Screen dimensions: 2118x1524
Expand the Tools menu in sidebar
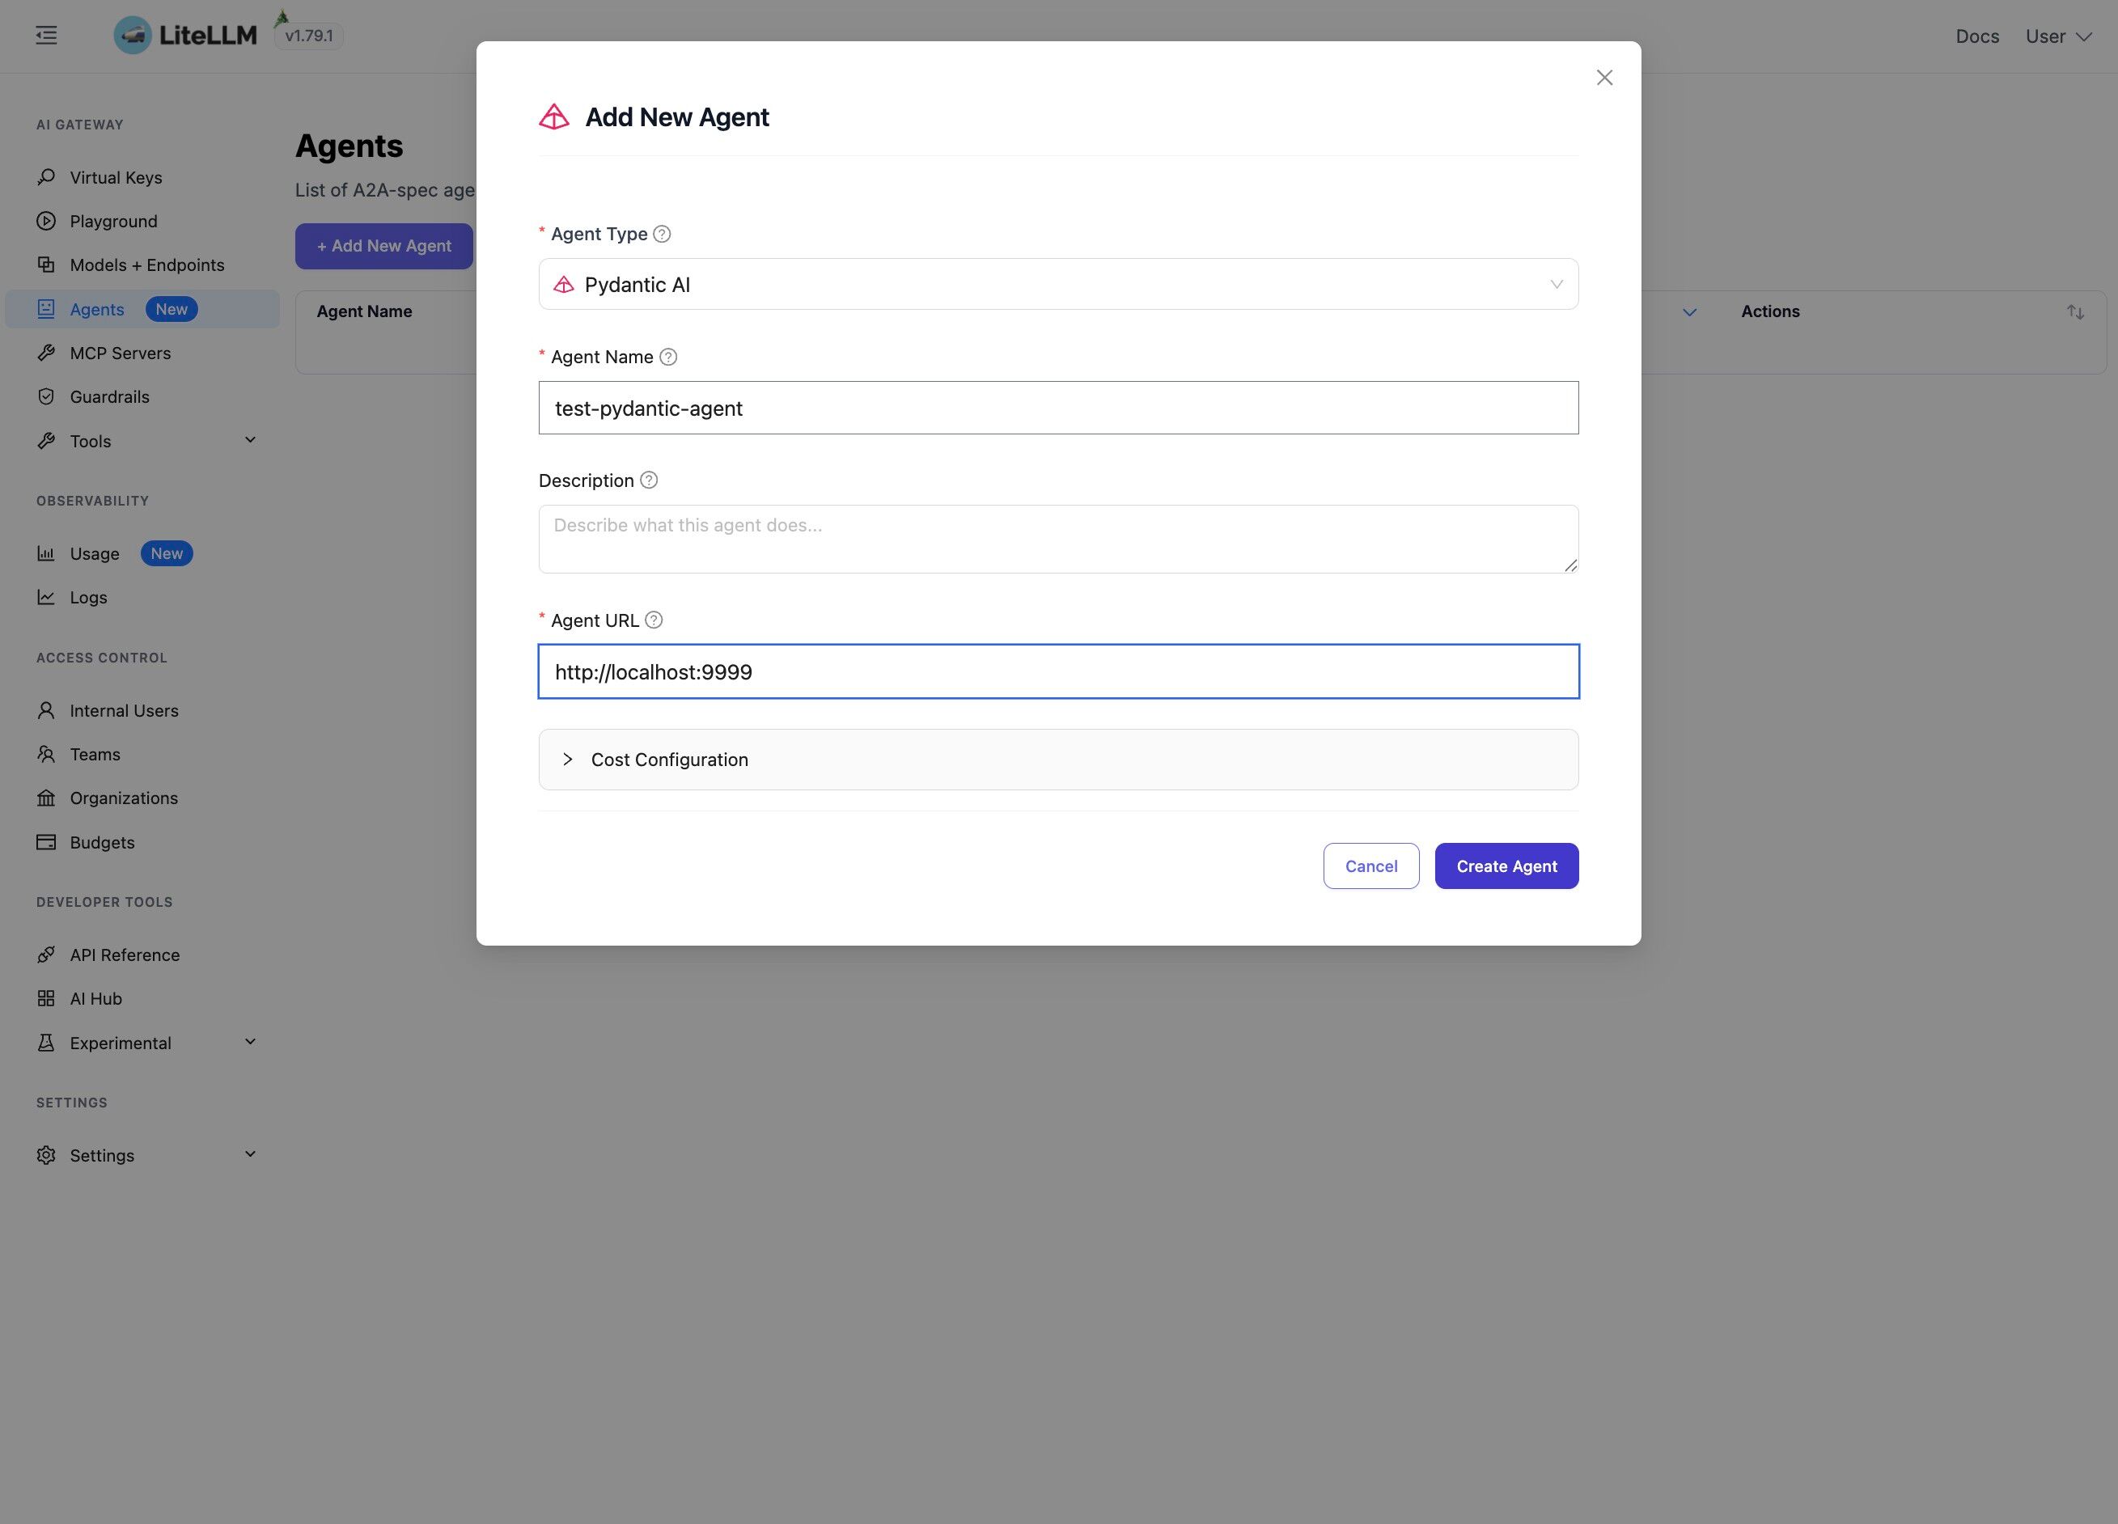pyautogui.click(x=249, y=439)
